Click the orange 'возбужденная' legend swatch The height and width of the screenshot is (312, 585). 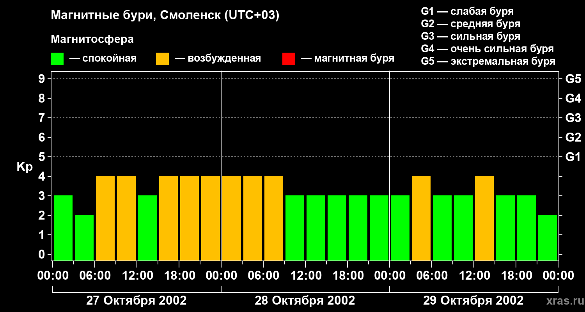point(162,59)
